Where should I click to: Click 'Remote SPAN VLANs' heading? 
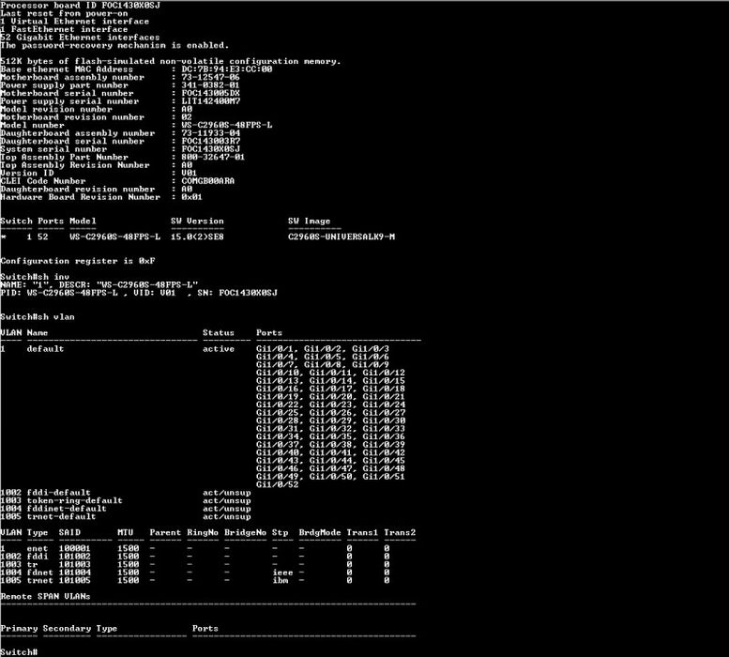pos(45,596)
